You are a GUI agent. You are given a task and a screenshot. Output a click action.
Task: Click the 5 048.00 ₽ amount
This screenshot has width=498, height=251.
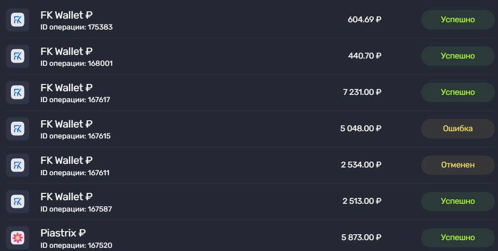(x=361, y=129)
